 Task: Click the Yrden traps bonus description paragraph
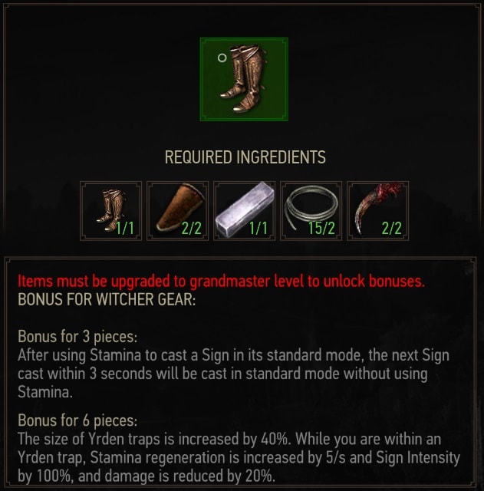pos(239,457)
